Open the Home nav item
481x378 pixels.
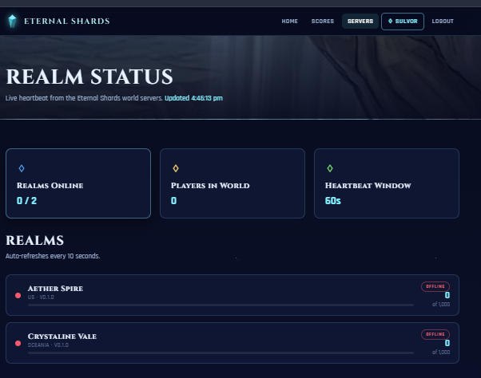[289, 21]
